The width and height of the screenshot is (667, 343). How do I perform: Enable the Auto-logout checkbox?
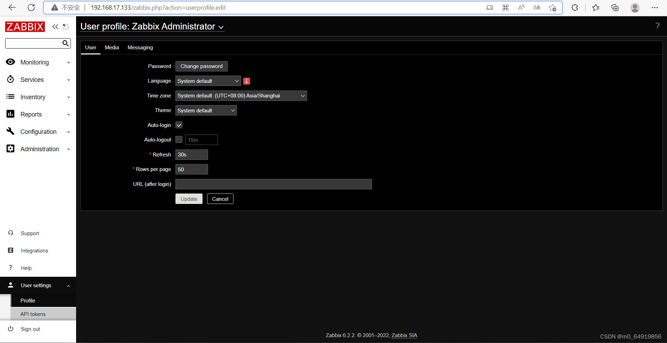[x=179, y=139]
